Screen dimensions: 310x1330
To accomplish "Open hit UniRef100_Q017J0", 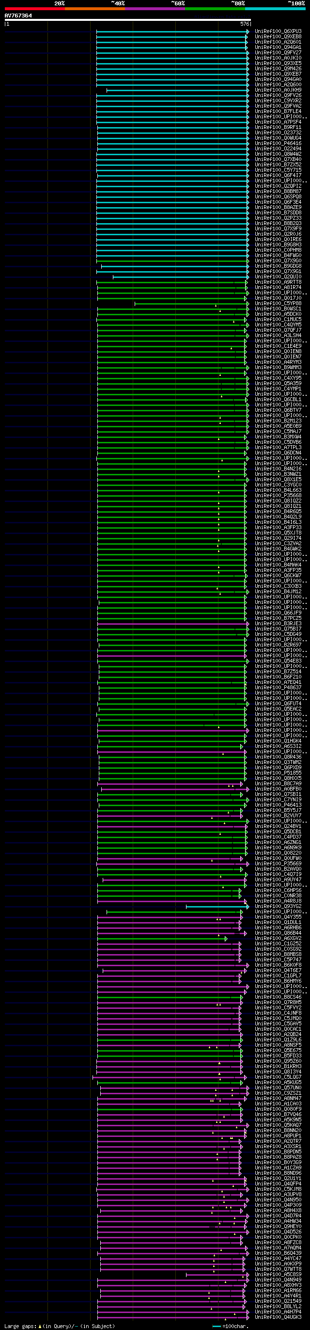I will click(x=279, y=298).
